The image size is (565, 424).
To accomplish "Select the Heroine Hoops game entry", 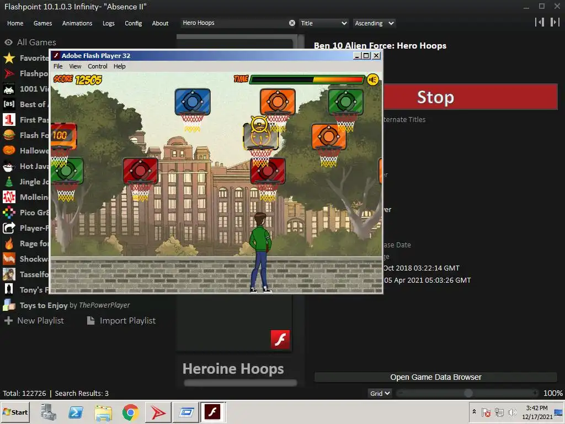I will pos(233,369).
